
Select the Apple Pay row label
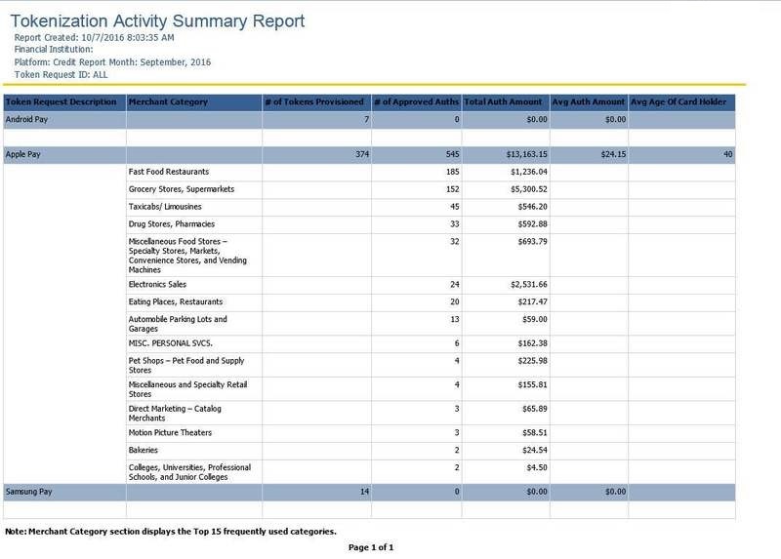(23, 154)
